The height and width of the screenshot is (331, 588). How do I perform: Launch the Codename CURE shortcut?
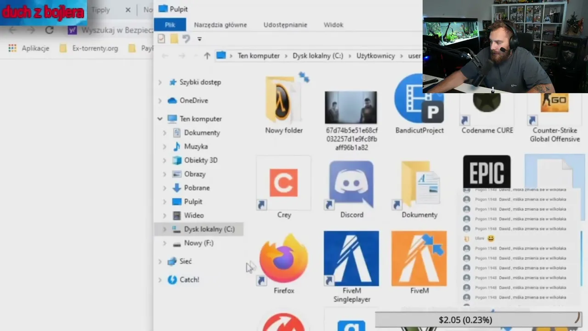click(x=487, y=114)
